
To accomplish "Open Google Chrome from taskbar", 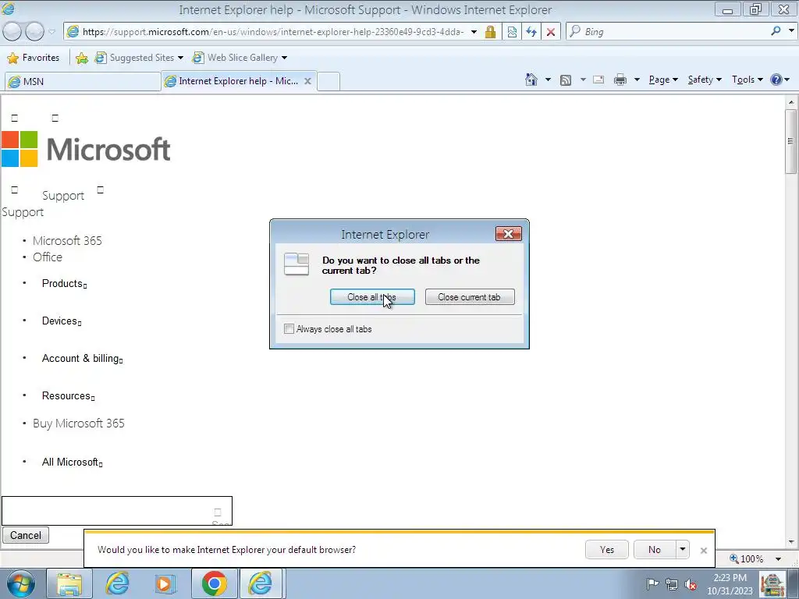I will point(214,583).
